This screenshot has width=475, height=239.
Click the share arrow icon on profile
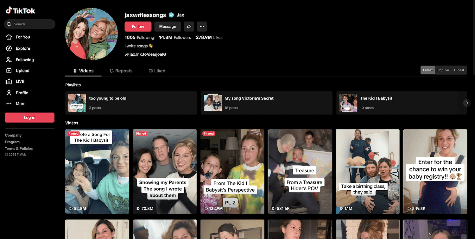189,27
